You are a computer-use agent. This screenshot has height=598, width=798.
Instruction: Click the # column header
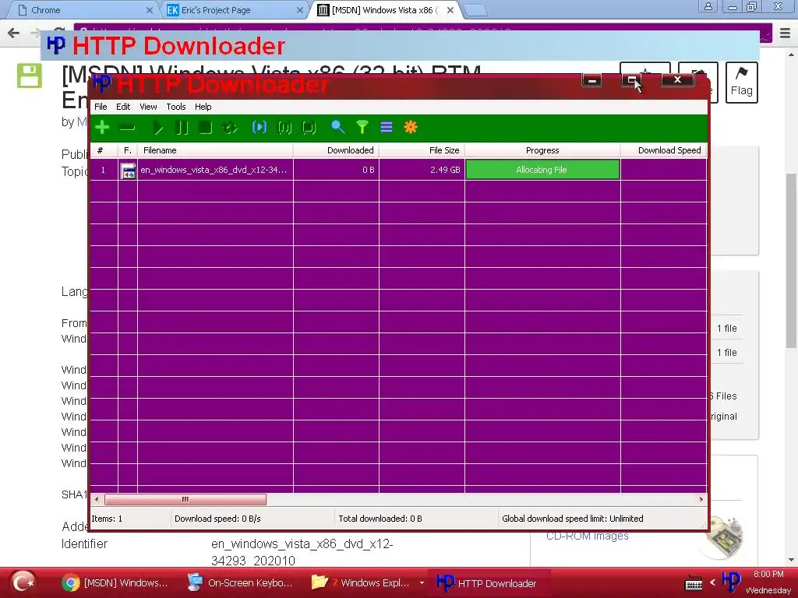(104, 150)
